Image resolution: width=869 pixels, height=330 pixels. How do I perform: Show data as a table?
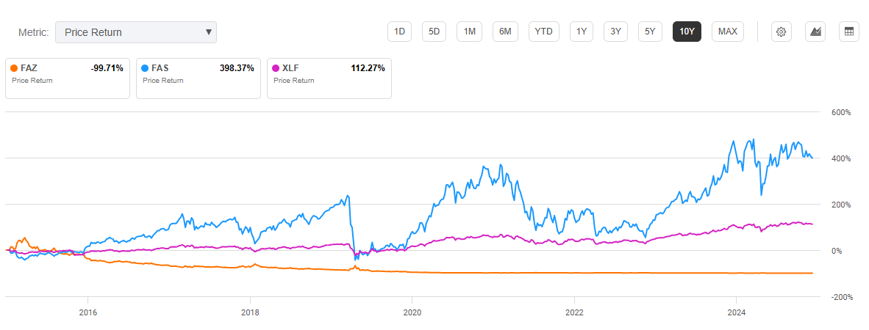tap(849, 32)
